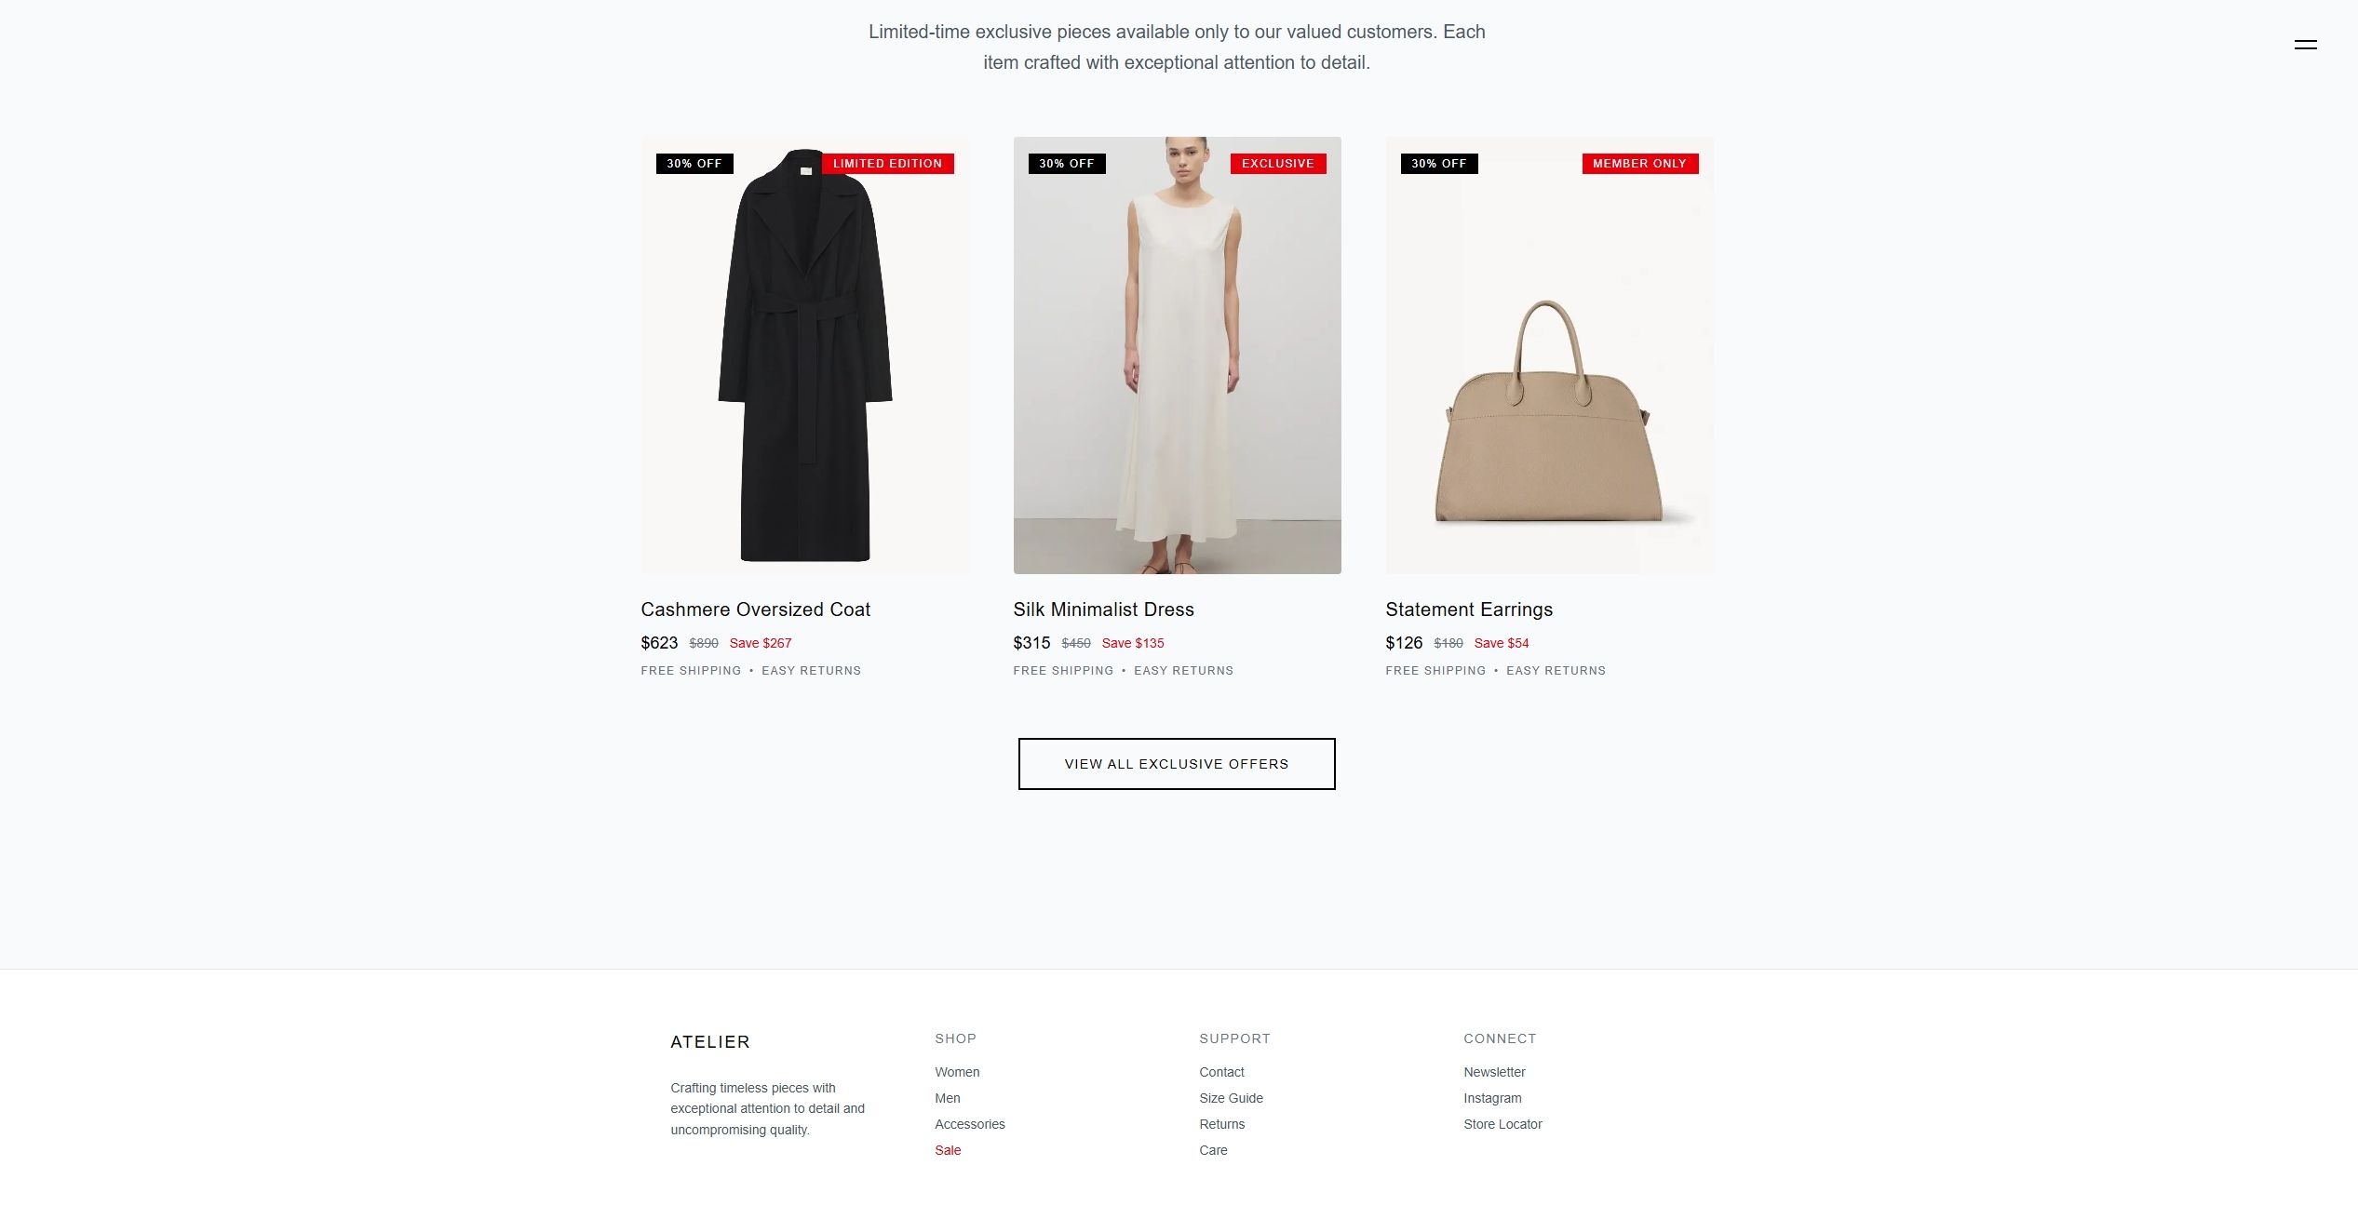Click View All Exclusive Offers button
This screenshot has width=2358, height=1219.
[x=1177, y=764]
